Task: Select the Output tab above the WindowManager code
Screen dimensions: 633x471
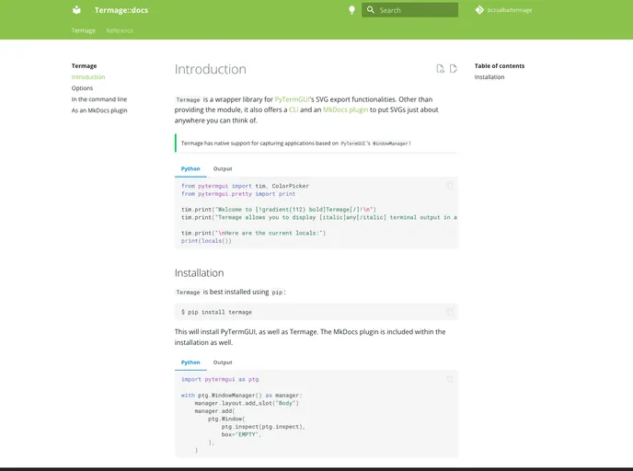Action: pos(223,362)
